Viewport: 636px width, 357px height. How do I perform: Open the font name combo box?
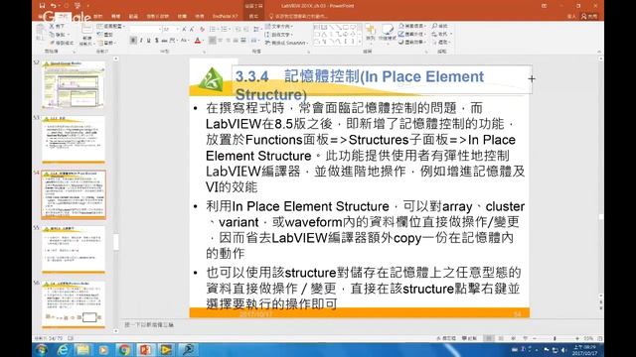pos(146,29)
